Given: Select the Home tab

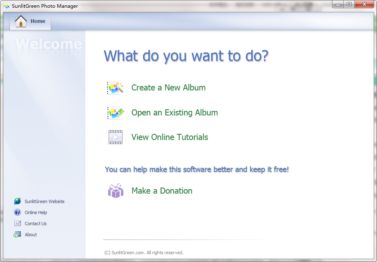Looking at the screenshot, I should pyautogui.click(x=30, y=21).
